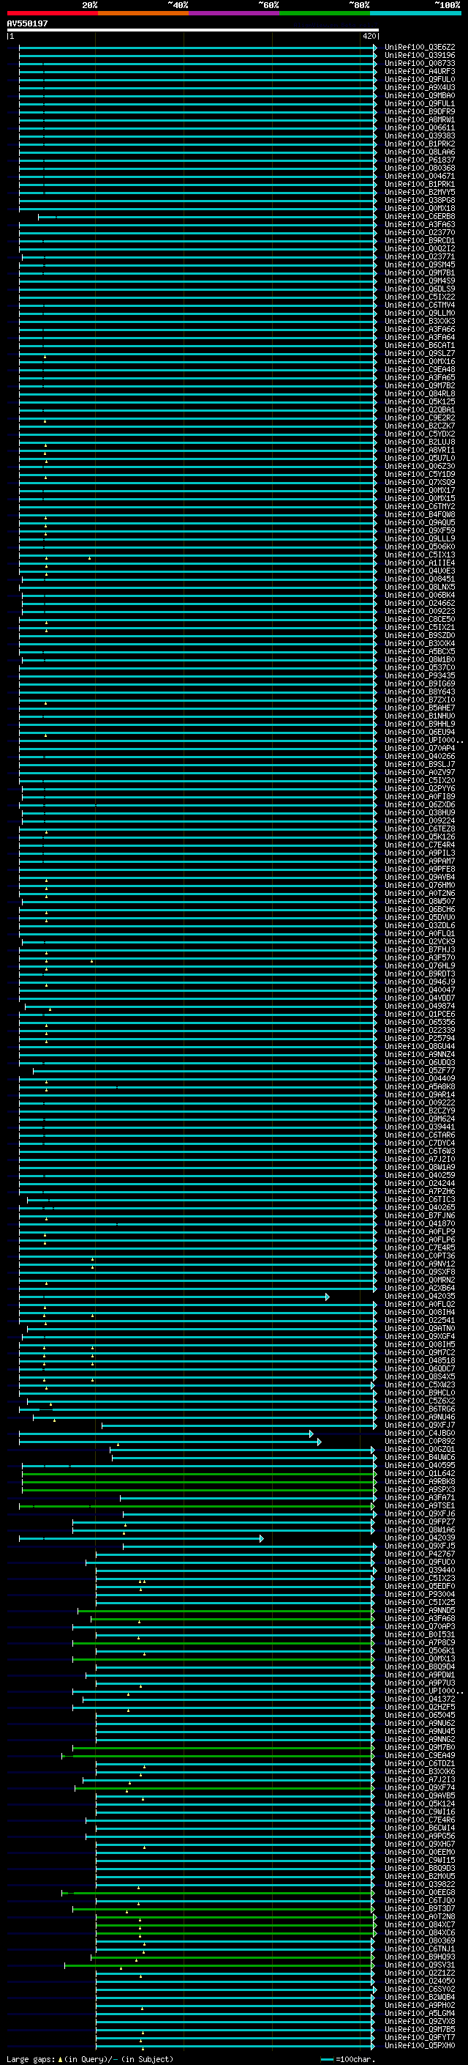Image resolution: width=468 pixels, height=2065 pixels.
Task: Click the red ~20% identity legend bar
Action: point(52,13)
